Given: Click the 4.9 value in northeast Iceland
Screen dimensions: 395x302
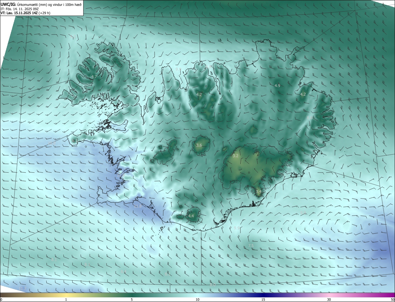Looking at the screenshot, I should pos(277,86).
